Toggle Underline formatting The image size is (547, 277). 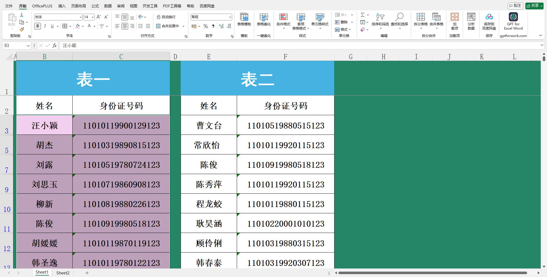[52, 26]
